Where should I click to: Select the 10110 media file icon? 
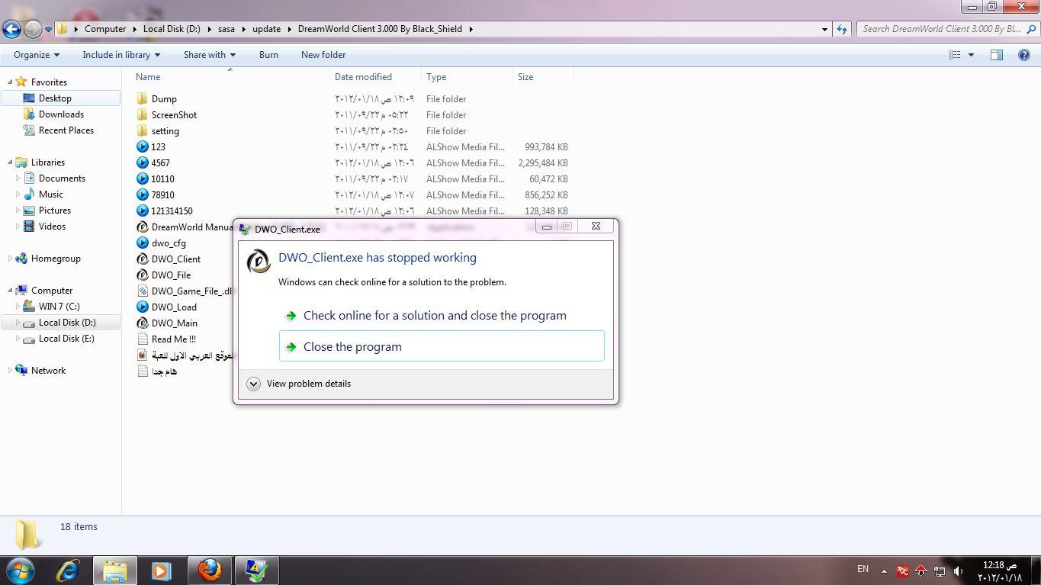143,178
